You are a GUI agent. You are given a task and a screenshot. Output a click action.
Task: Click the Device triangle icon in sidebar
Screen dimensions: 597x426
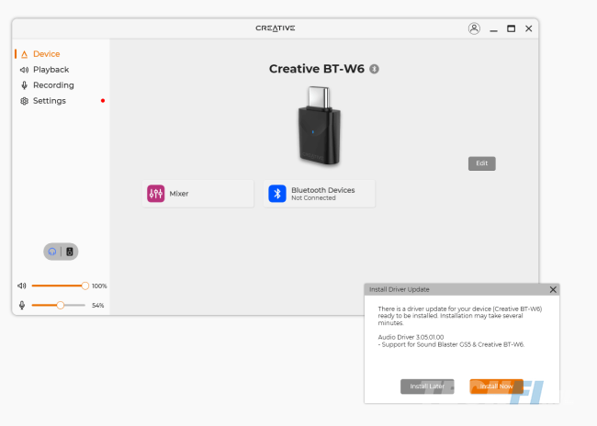tap(25, 54)
